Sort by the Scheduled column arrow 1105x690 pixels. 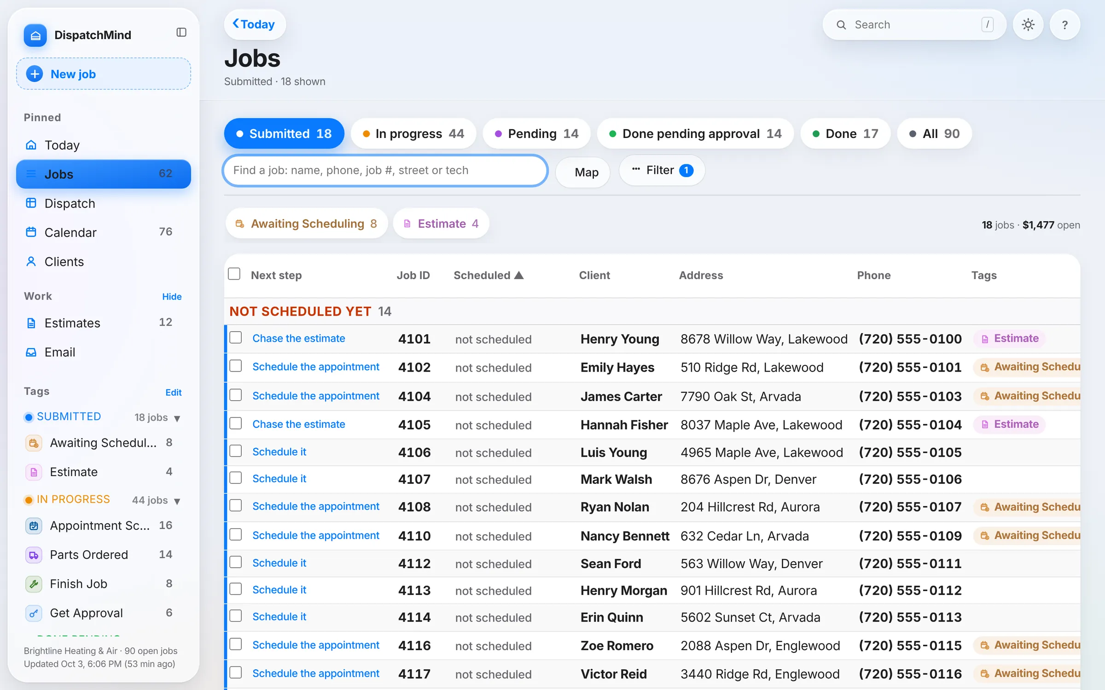[x=519, y=275]
